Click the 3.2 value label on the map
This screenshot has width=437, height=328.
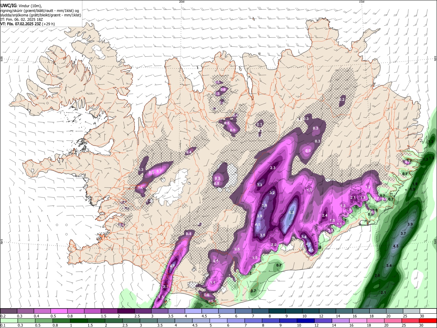coord(272,193)
